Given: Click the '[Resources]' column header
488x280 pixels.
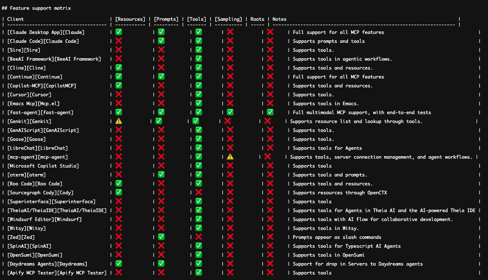Looking at the screenshot, I should click(x=130, y=19).
